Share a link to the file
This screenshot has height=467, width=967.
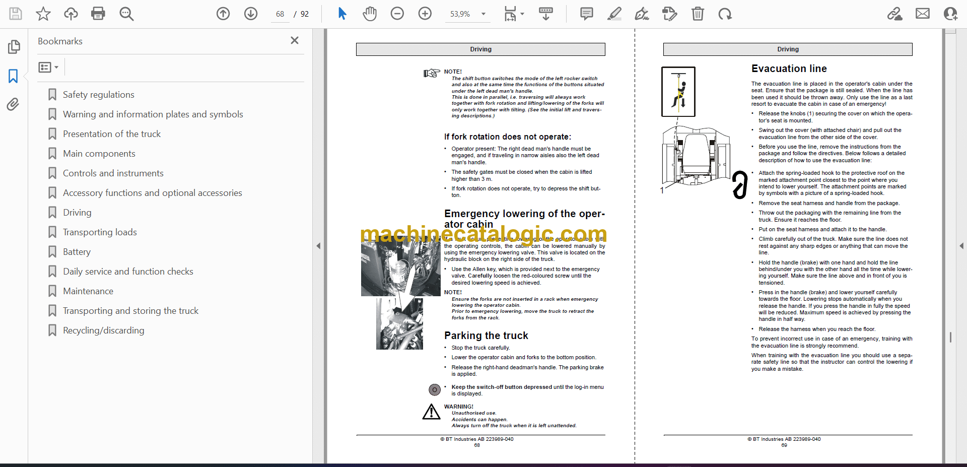(895, 14)
